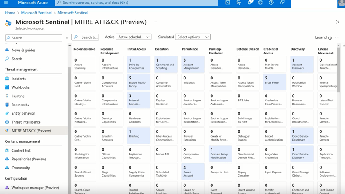Click sidebar scroll up arrow
Viewport: 345px width, 194px height.
point(70,45)
